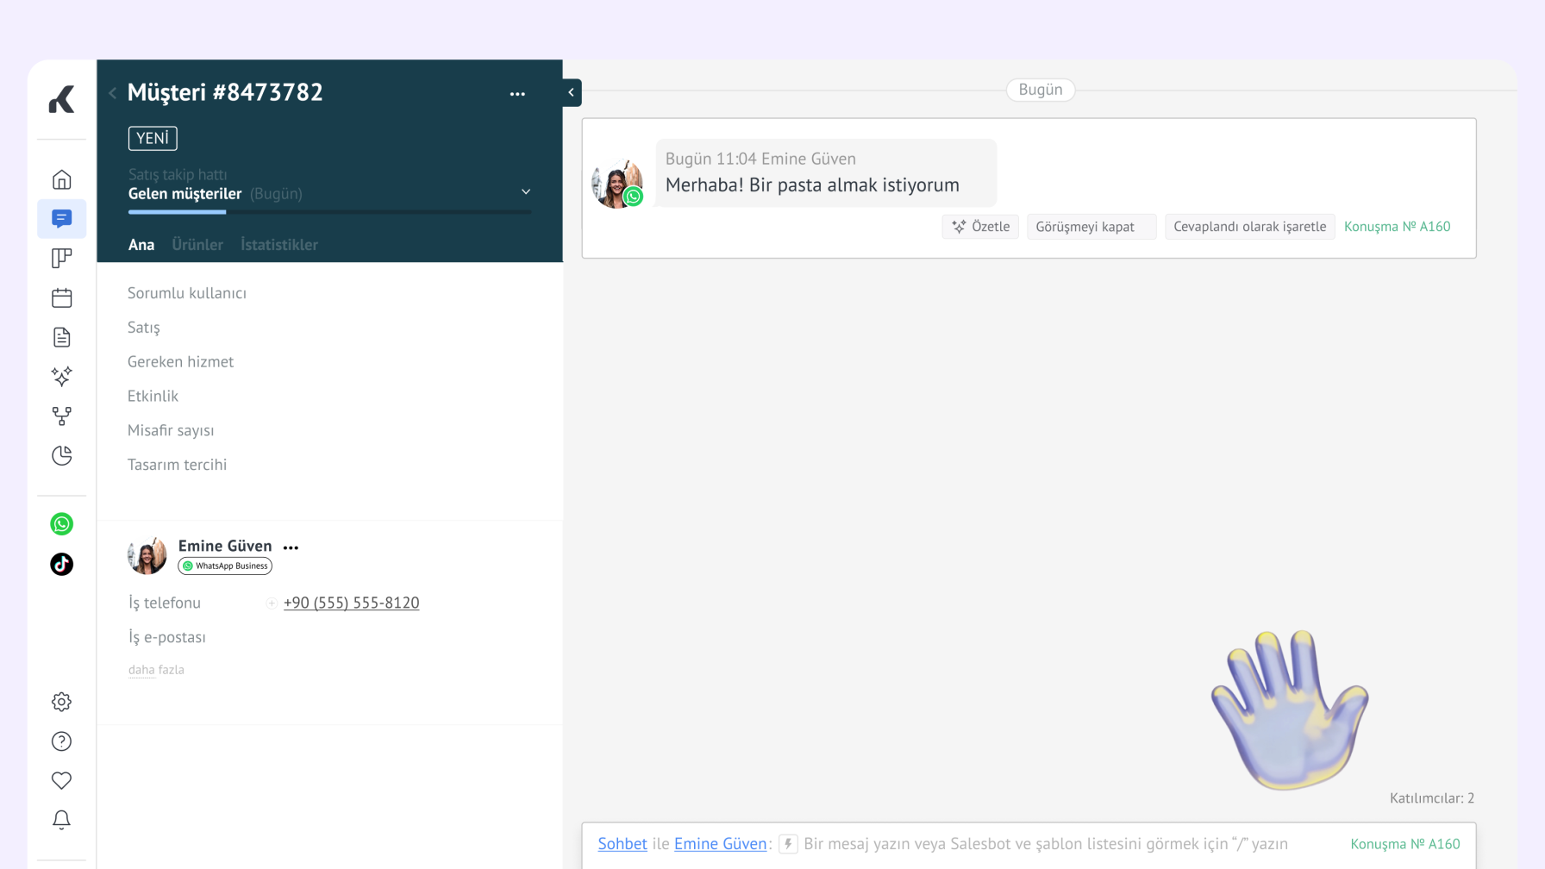Call the number +90 (555) 555-8120
The width and height of the screenshot is (1545, 869).
(x=351, y=603)
